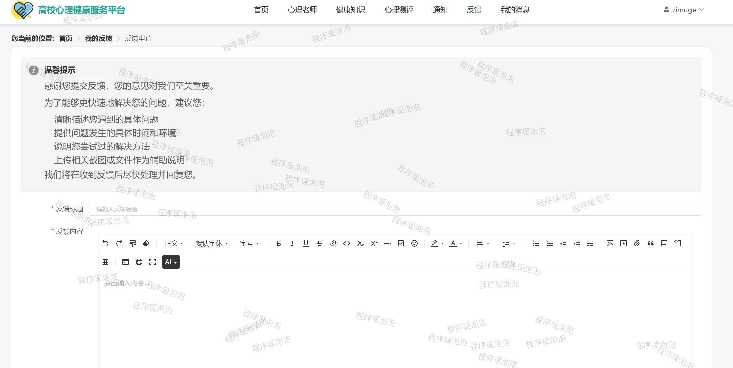Insert a checkbox todo item
This screenshot has width=733, height=368.
point(401,243)
